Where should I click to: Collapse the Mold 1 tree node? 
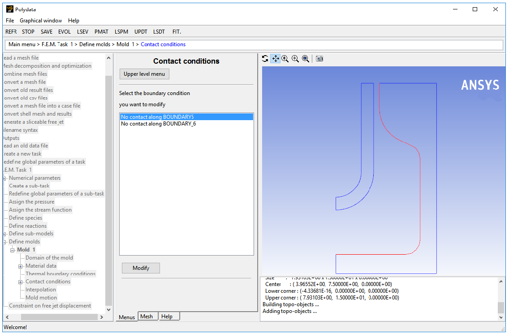pos(13,250)
